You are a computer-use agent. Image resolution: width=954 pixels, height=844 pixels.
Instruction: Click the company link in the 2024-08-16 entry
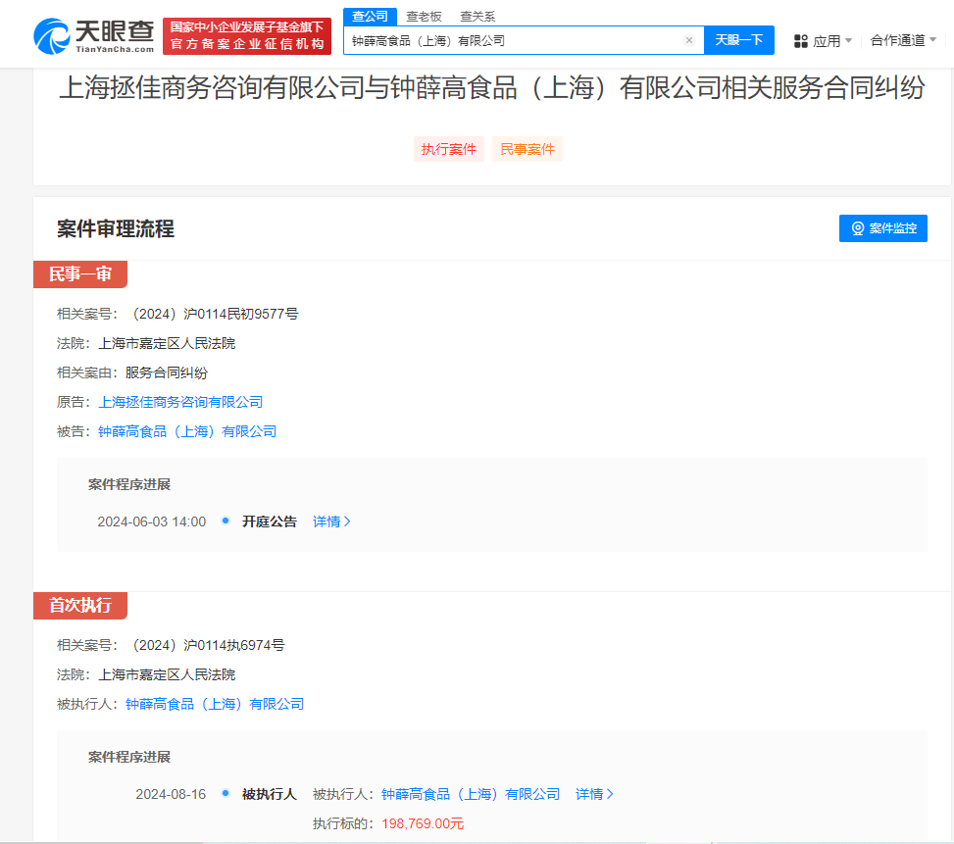tap(471, 794)
